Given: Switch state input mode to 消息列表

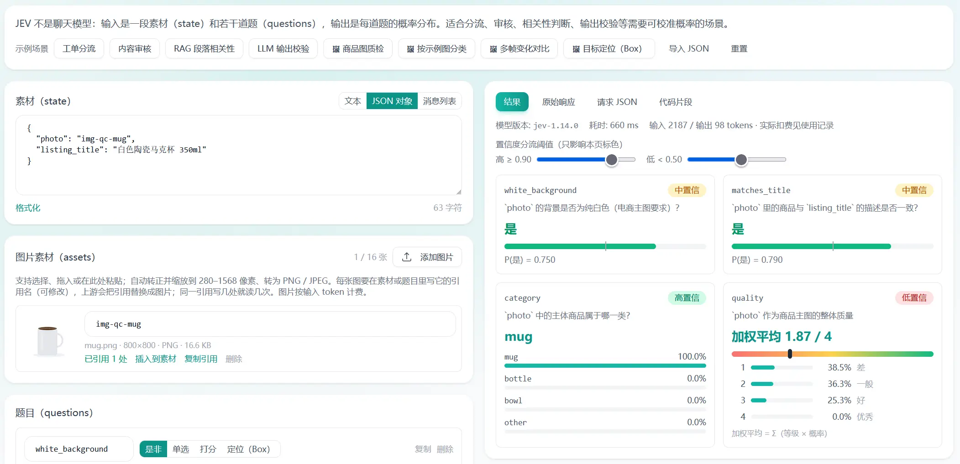Looking at the screenshot, I should (x=440, y=101).
